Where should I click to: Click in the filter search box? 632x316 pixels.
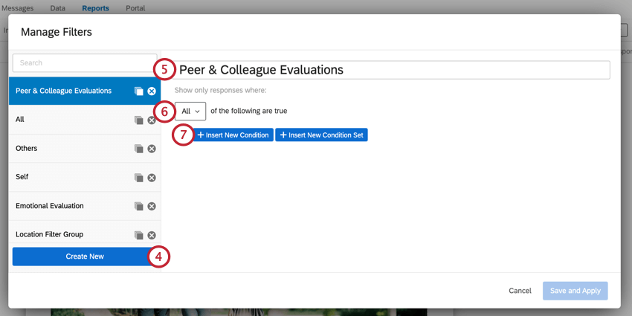tap(83, 63)
